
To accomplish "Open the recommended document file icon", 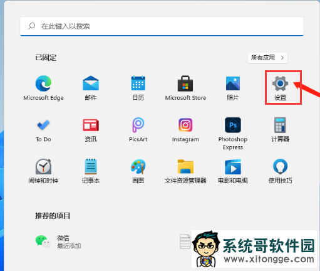I will coord(185,242).
